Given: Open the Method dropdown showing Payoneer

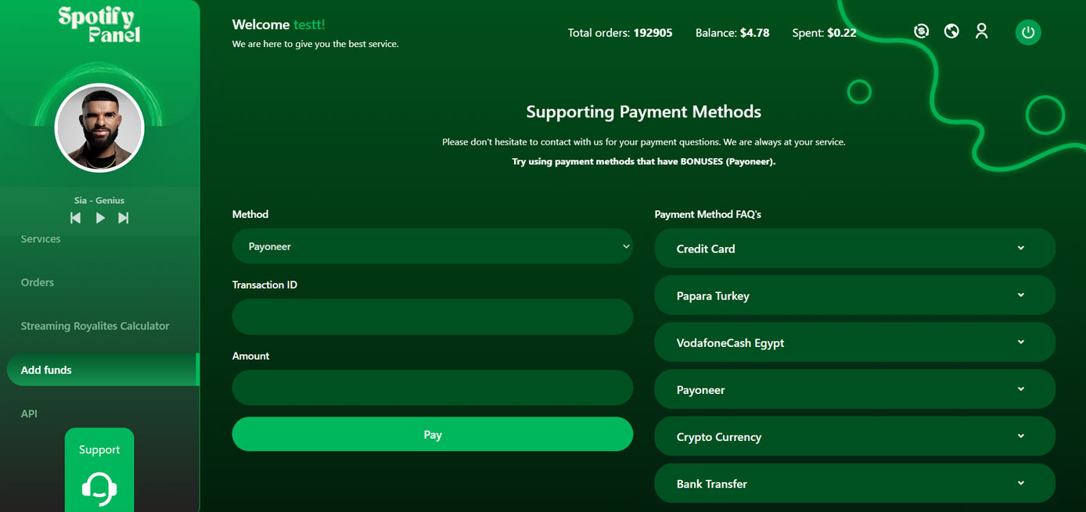Looking at the screenshot, I should click(x=433, y=246).
